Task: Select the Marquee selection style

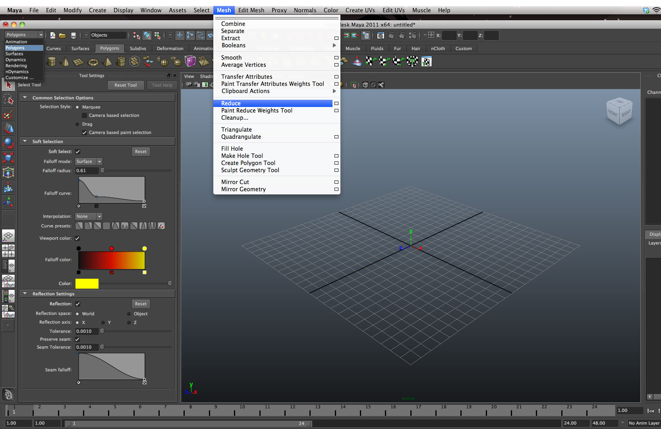Action: 77,107
